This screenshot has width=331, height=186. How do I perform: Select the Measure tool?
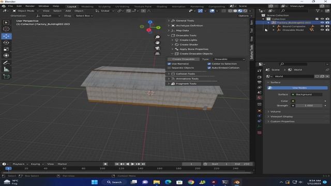tap(6, 69)
